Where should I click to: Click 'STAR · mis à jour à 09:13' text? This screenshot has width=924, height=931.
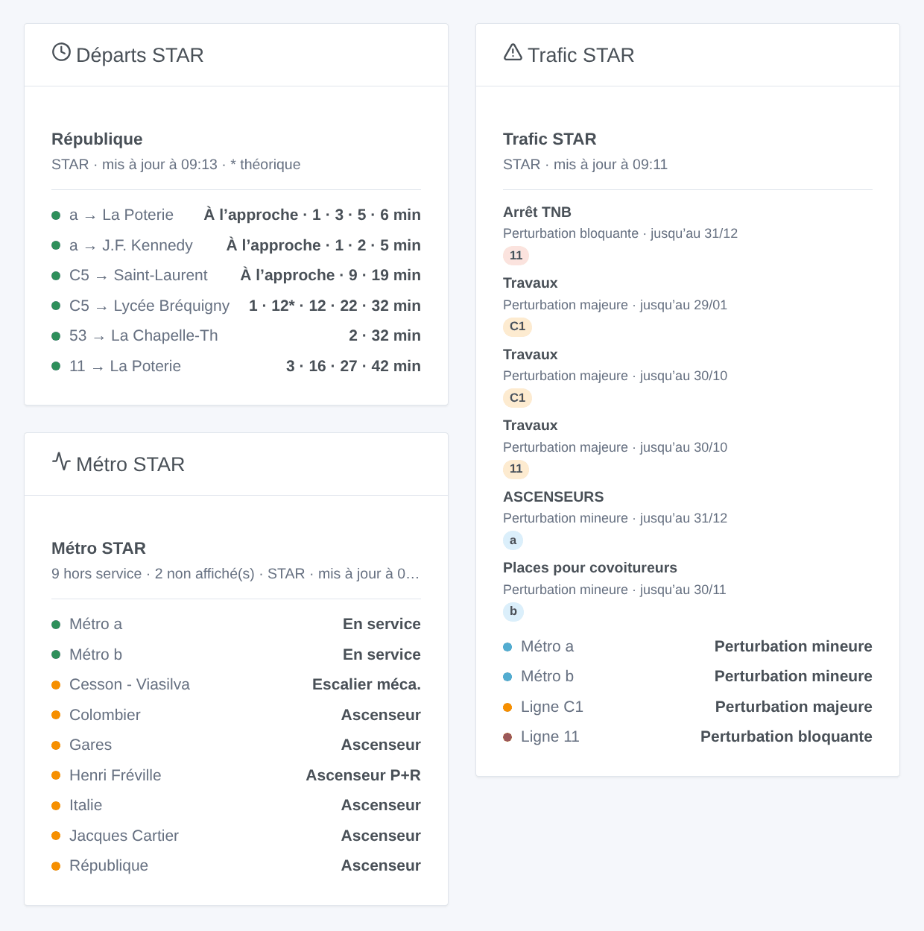pyautogui.click(x=134, y=165)
